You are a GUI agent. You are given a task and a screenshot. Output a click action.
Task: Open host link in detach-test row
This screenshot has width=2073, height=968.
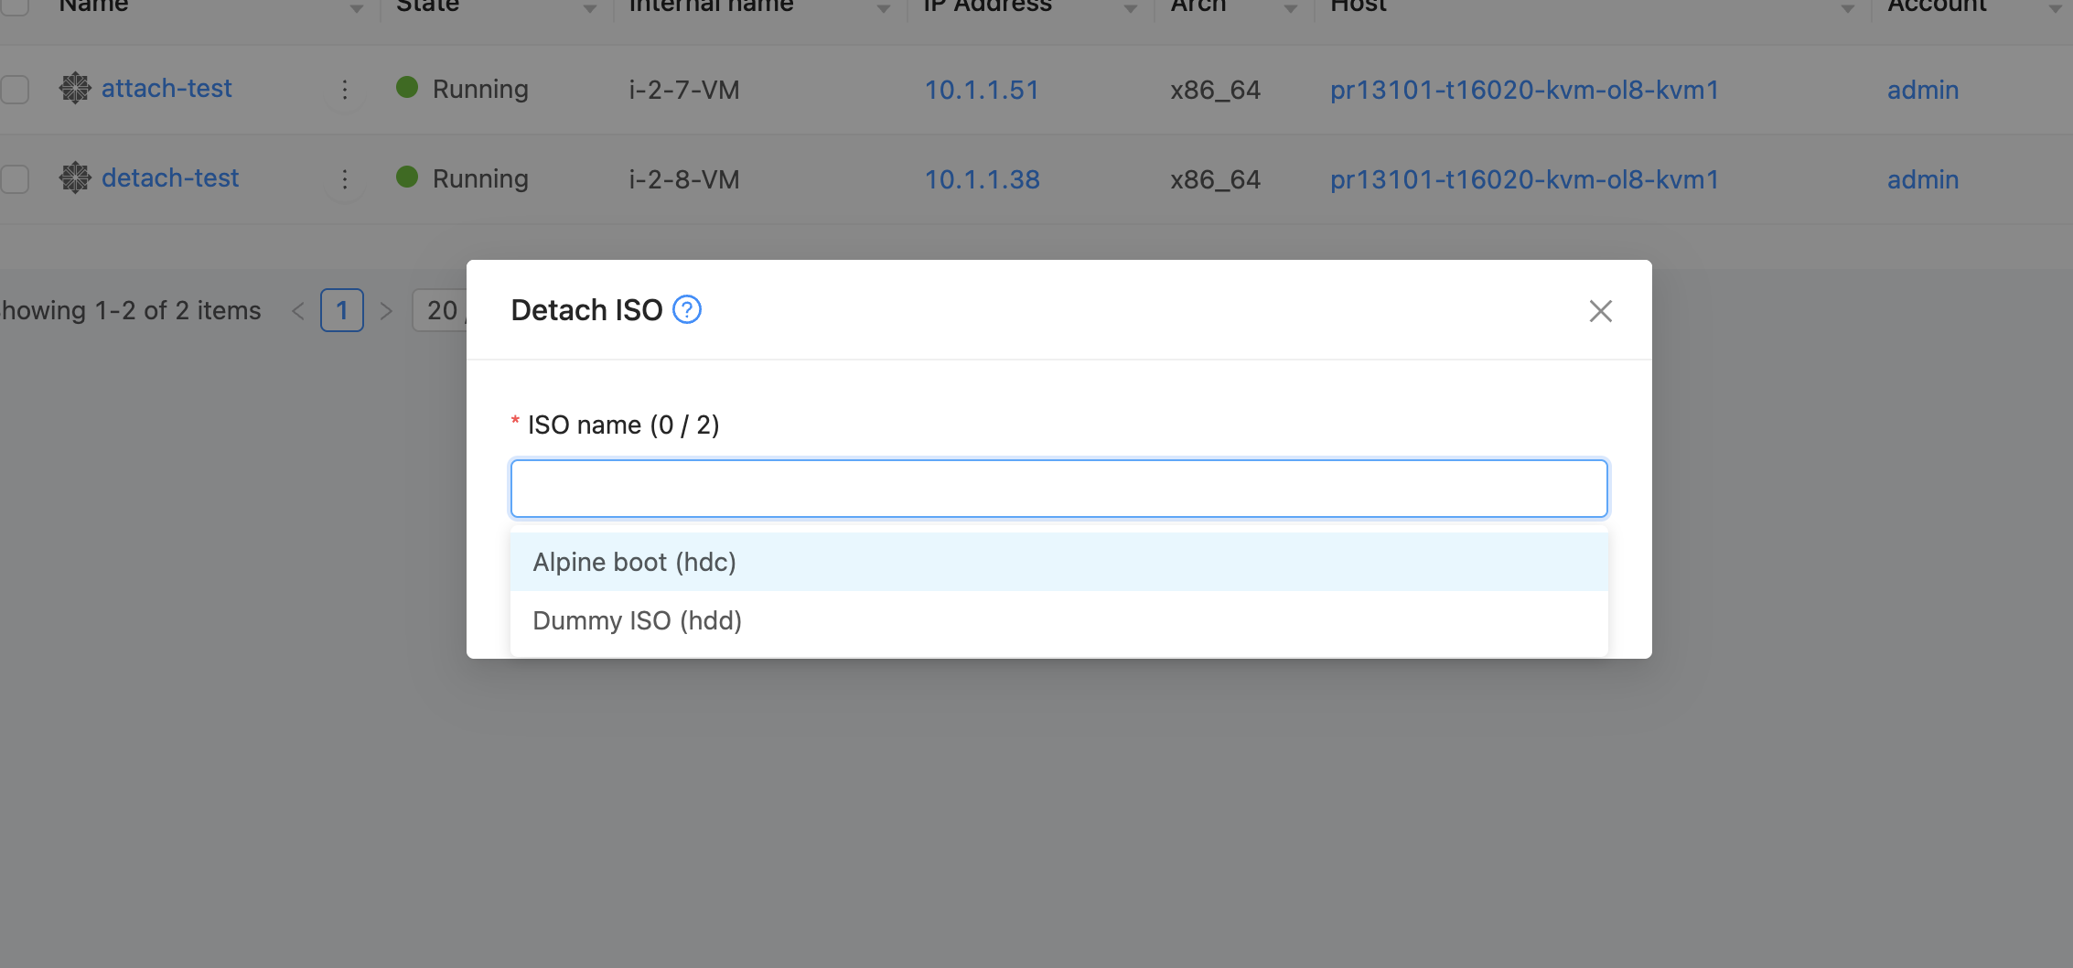[1524, 179]
